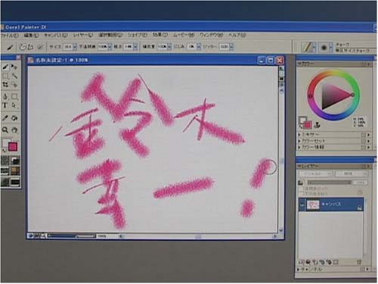378x284 pixels.
Task: Open the ジッター jitter dropdown arrow
Action: coord(231,47)
